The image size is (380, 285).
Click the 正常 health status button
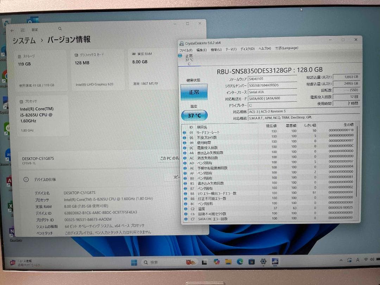194,92
